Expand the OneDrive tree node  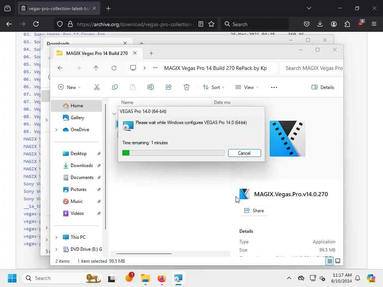tap(56, 130)
